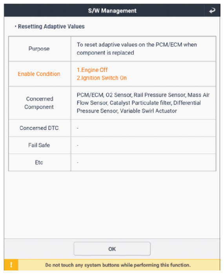The image size is (224, 274).
Task: Select the S/W Management title
Action: (112, 11)
